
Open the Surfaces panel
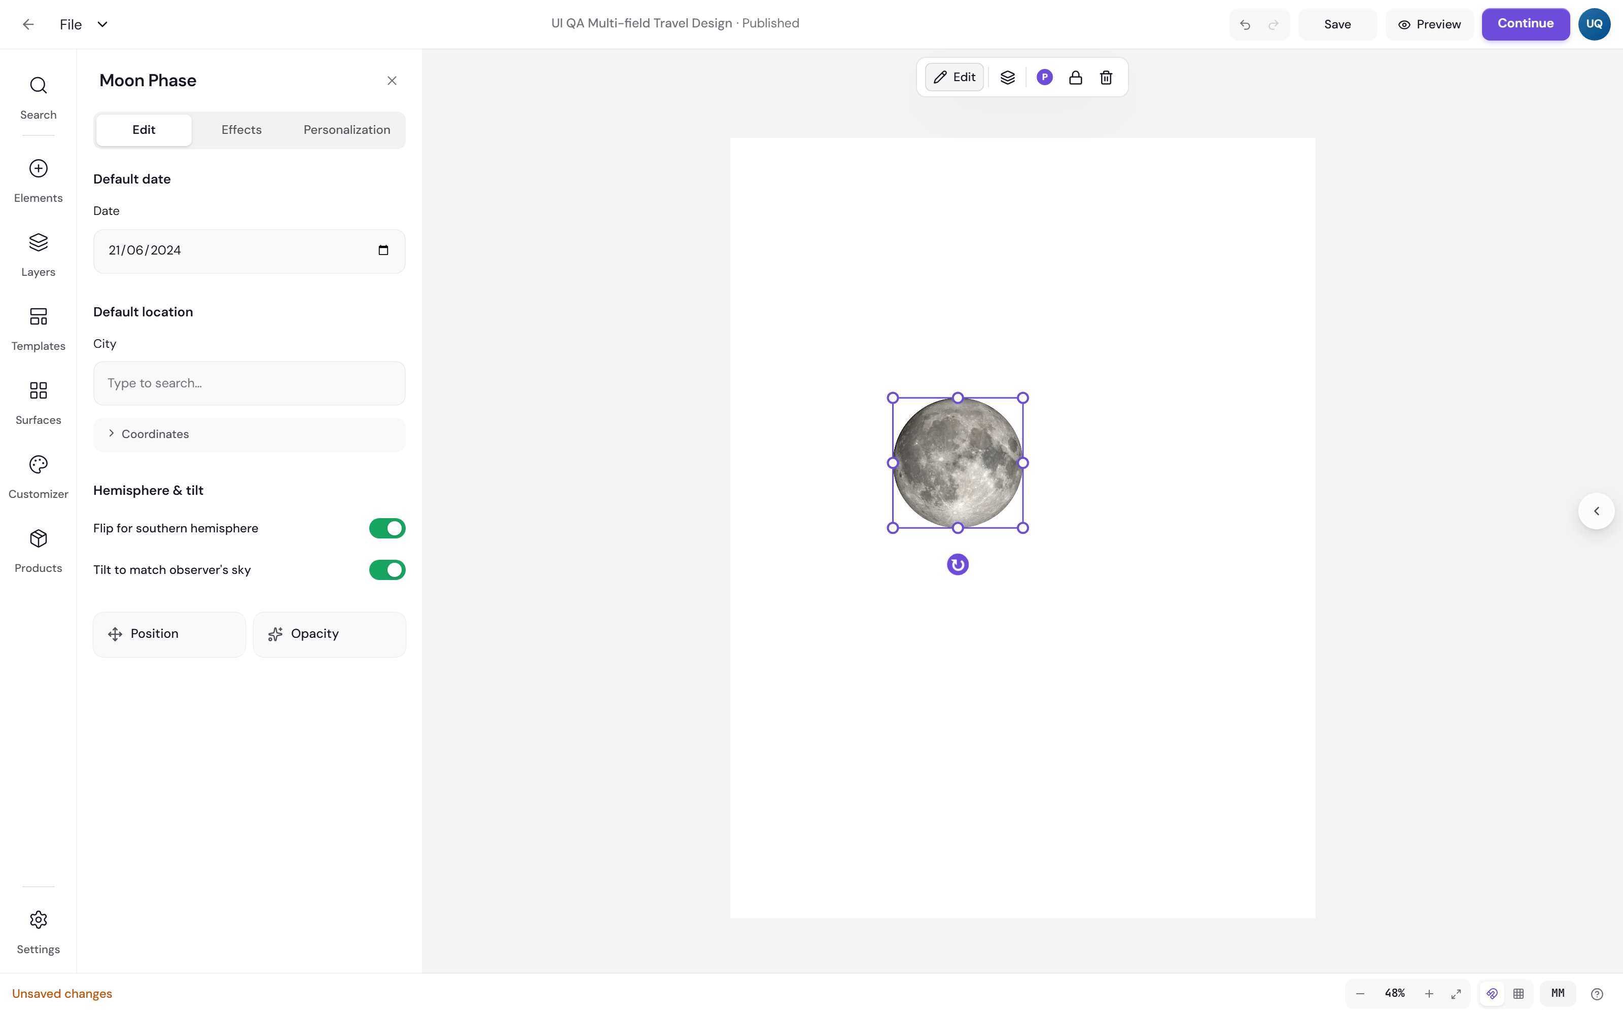click(38, 403)
